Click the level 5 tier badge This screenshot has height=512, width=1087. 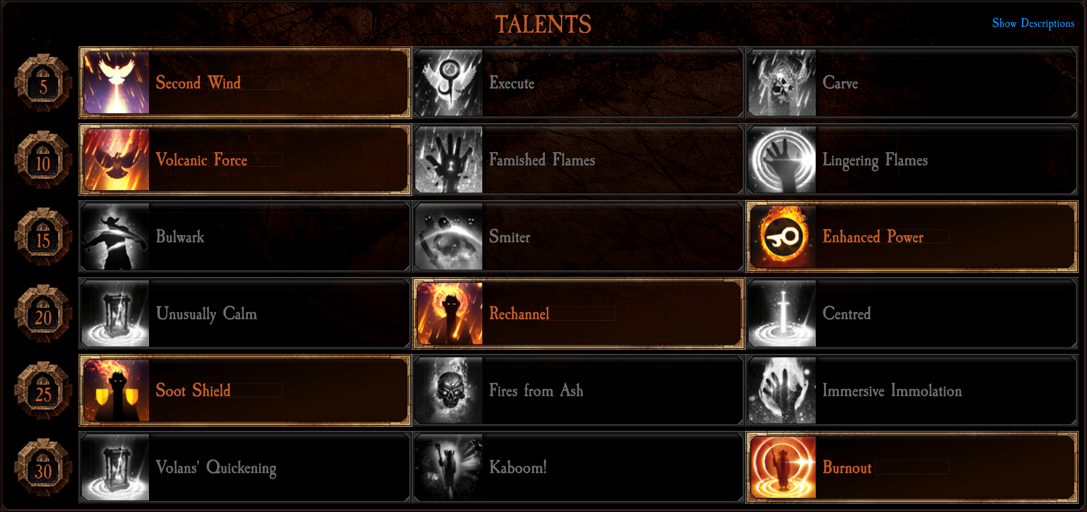click(x=43, y=83)
